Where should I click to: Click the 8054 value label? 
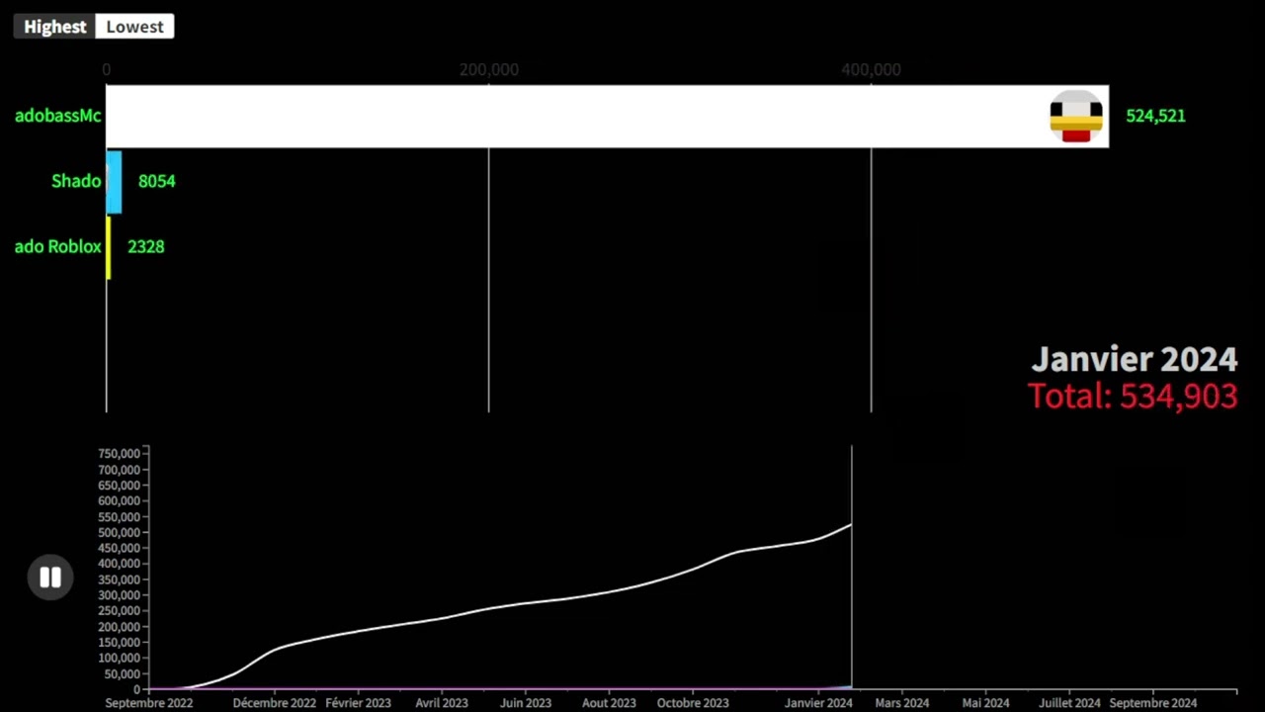click(x=156, y=181)
